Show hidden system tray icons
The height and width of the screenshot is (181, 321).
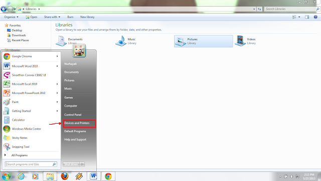(x=280, y=176)
